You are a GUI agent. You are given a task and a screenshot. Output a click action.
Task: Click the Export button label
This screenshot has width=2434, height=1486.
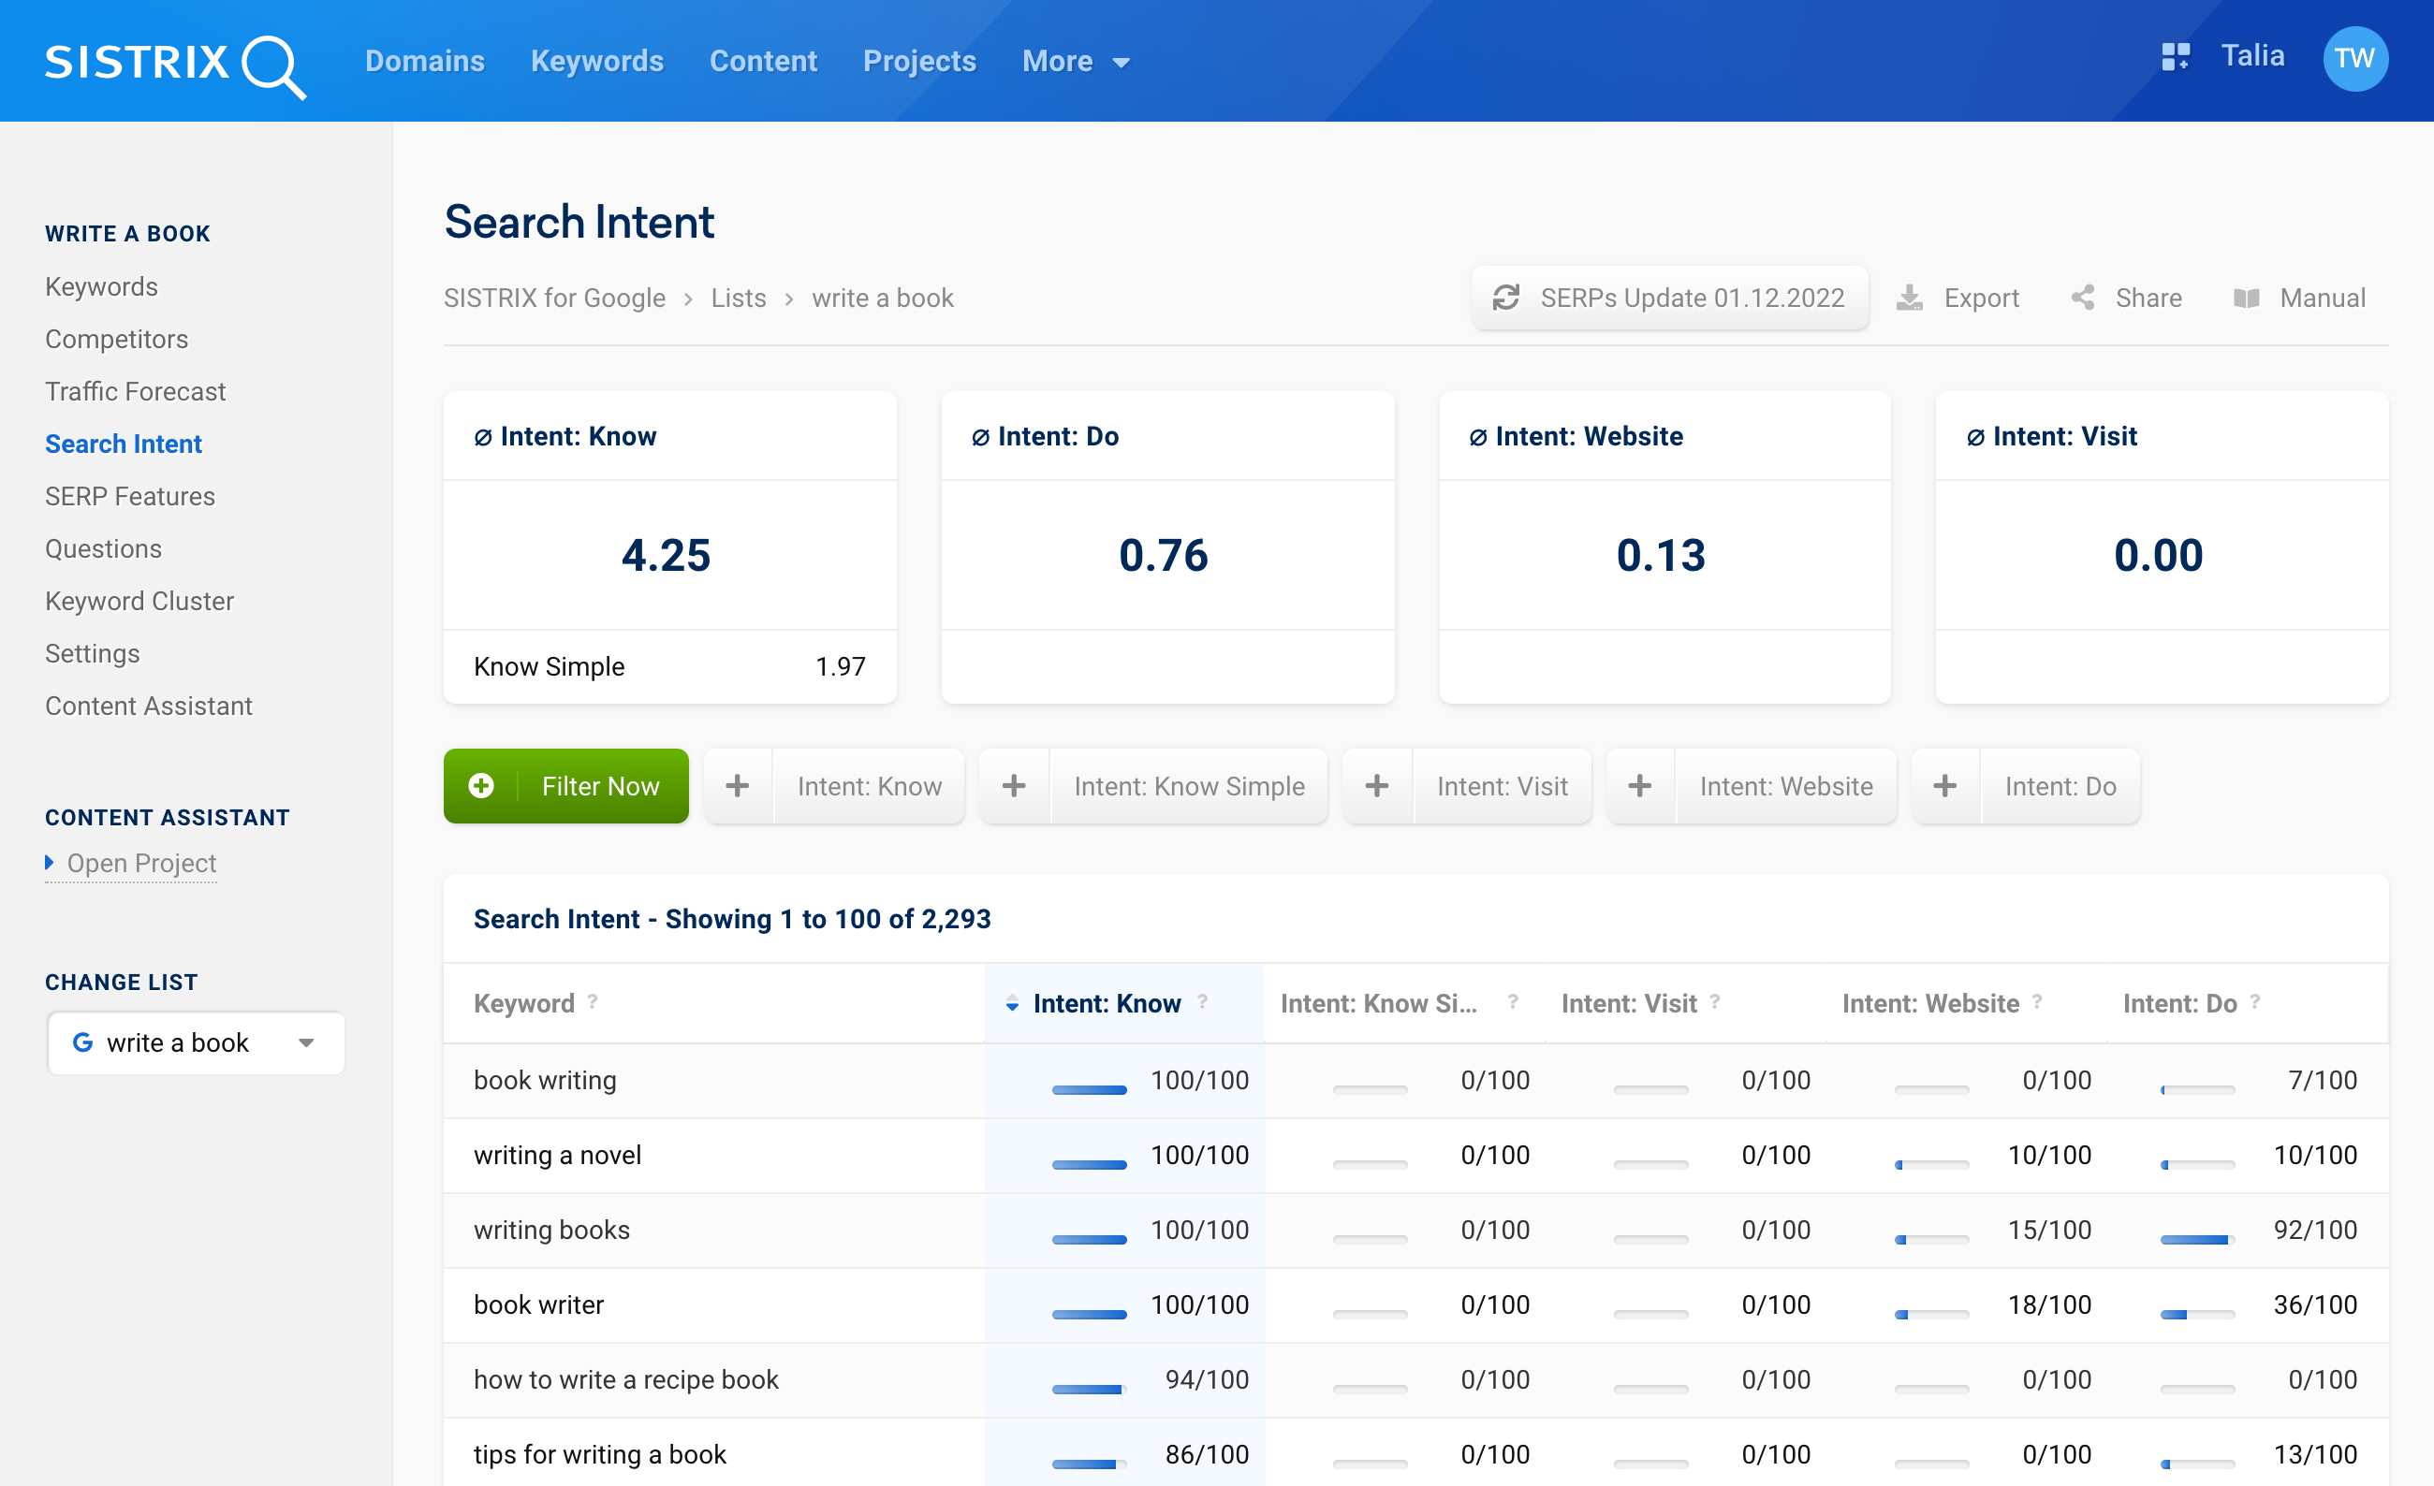(1981, 299)
